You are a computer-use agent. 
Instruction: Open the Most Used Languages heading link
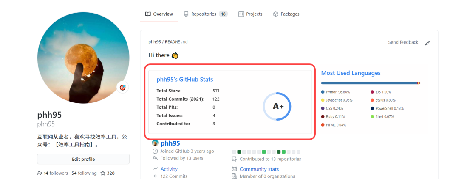351,73
